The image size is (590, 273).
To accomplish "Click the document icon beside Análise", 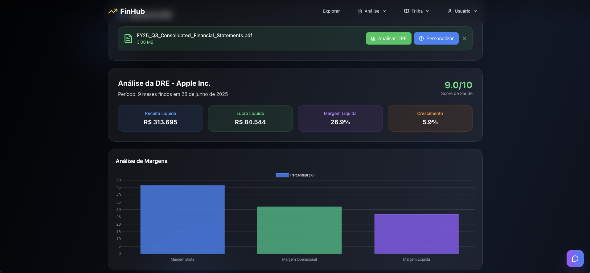I will tap(360, 11).
